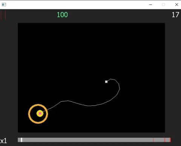Click the small gray cursor square
Image resolution: width=181 pixels, height=146 pixels.
(x=106, y=82)
